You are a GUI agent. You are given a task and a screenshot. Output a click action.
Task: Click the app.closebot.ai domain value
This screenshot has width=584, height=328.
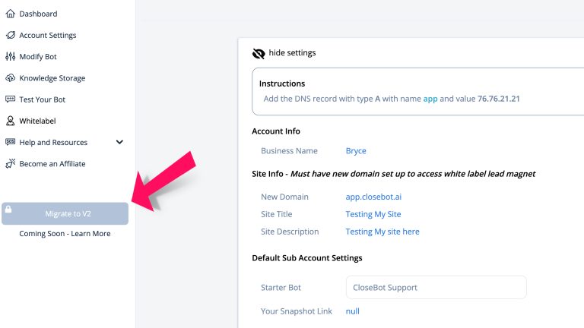tap(373, 197)
